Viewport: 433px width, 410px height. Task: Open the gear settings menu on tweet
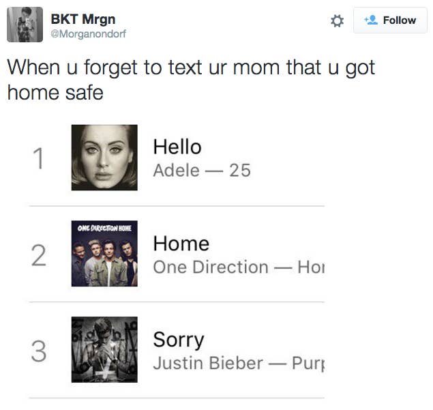pos(337,21)
